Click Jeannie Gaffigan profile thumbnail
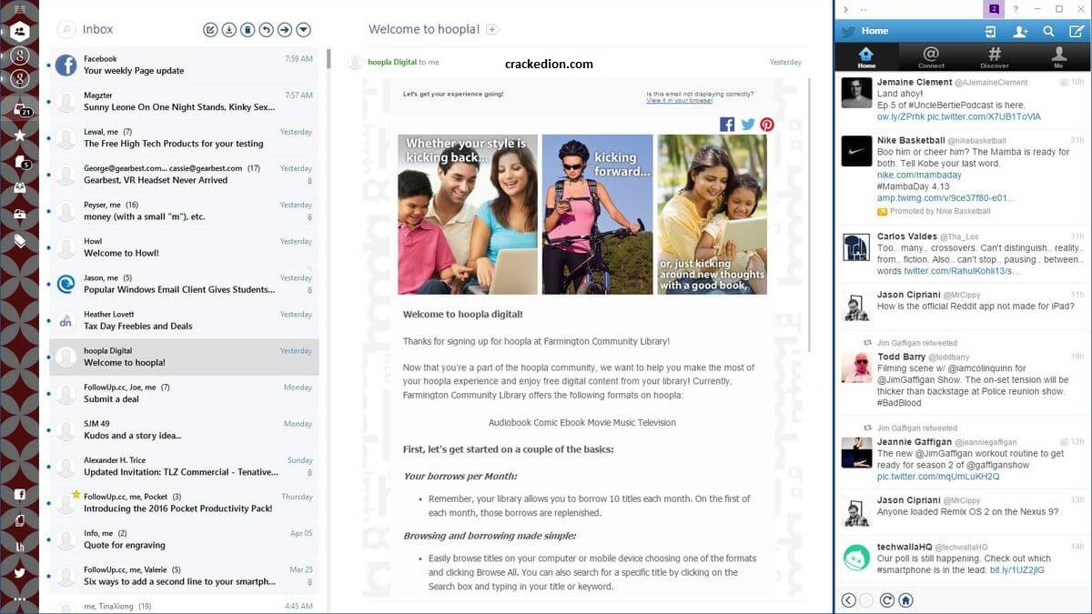 (856, 452)
